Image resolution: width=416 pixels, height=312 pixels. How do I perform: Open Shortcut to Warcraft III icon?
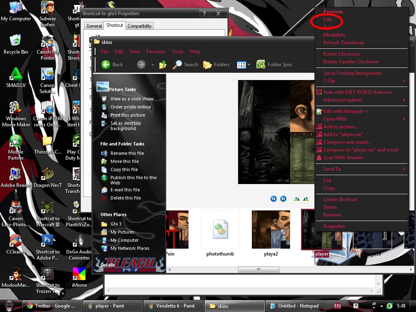[48, 214]
